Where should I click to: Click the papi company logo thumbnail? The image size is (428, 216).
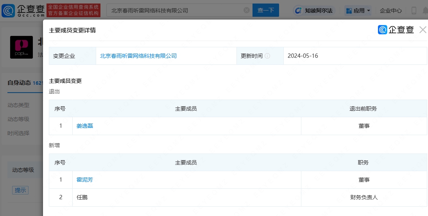tap(21, 47)
